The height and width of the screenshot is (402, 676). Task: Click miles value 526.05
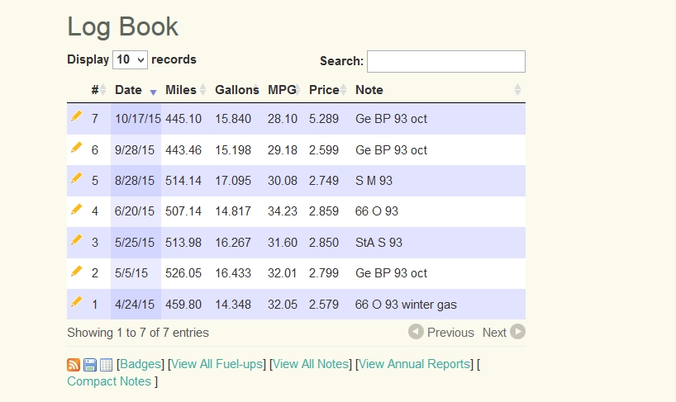tap(183, 273)
